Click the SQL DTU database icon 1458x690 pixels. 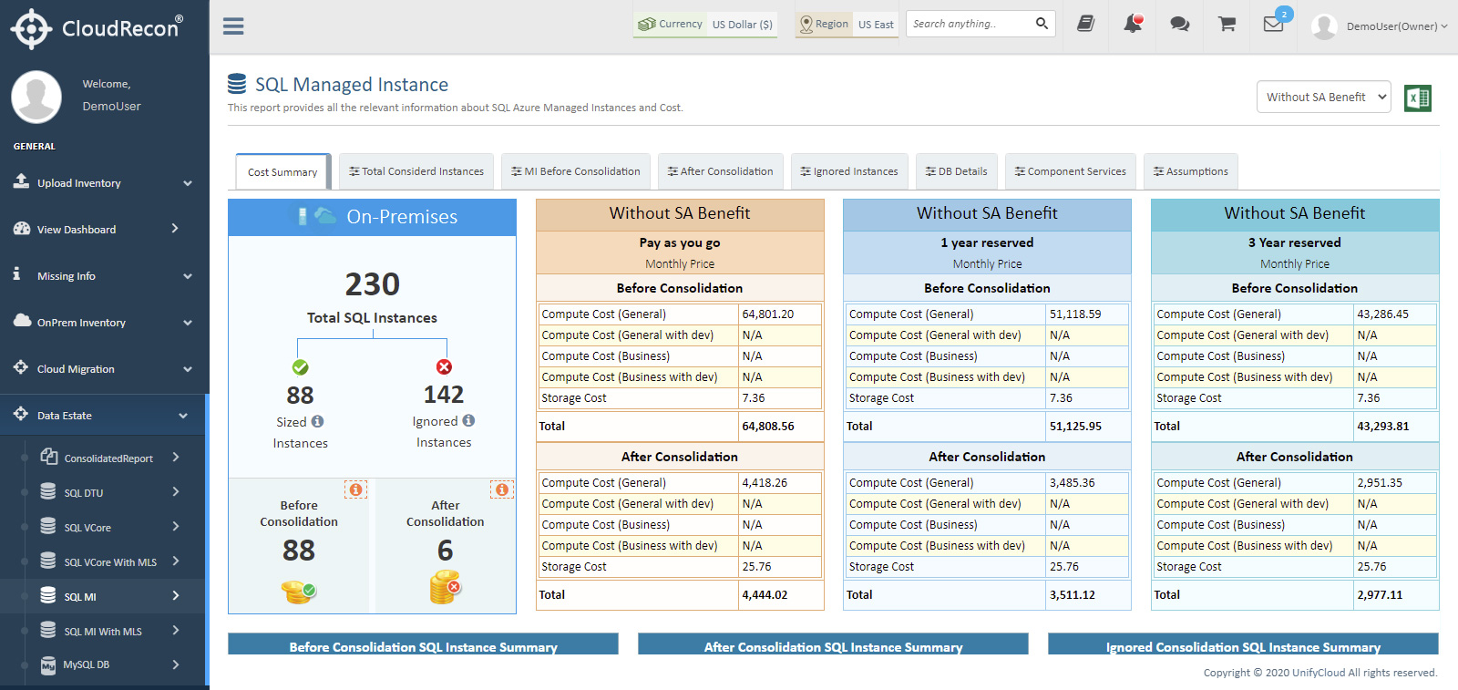tap(48, 491)
